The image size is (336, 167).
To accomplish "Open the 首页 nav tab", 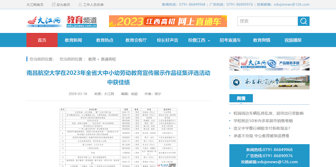I will pos(42,40).
